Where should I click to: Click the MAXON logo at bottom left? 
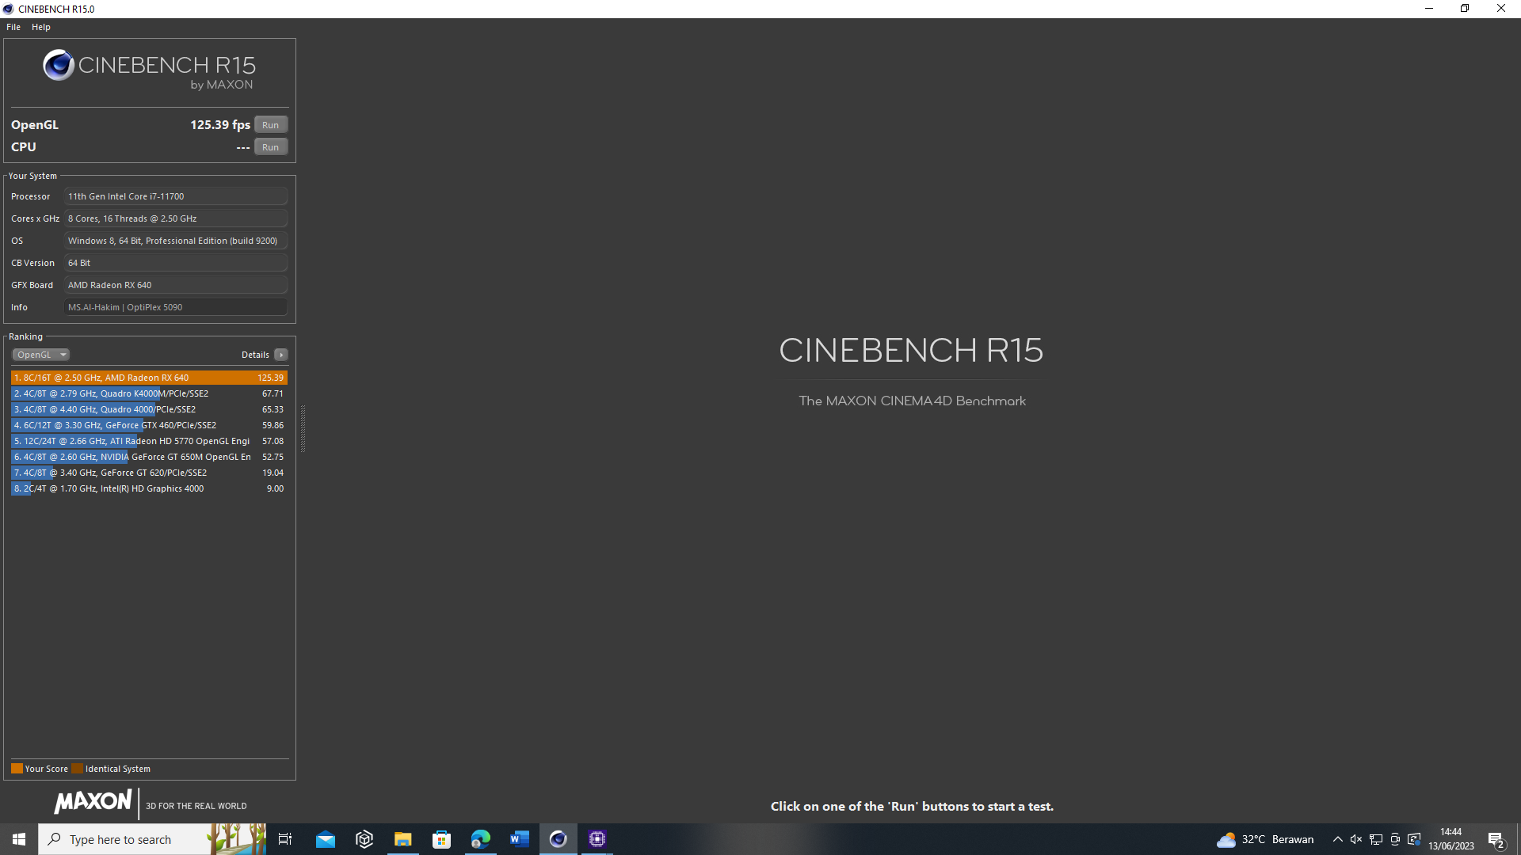coord(93,802)
